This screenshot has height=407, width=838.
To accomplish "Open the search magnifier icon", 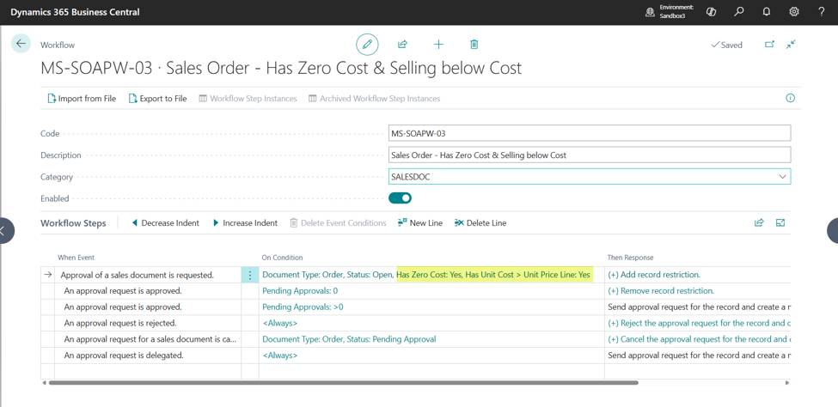I will (x=739, y=12).
